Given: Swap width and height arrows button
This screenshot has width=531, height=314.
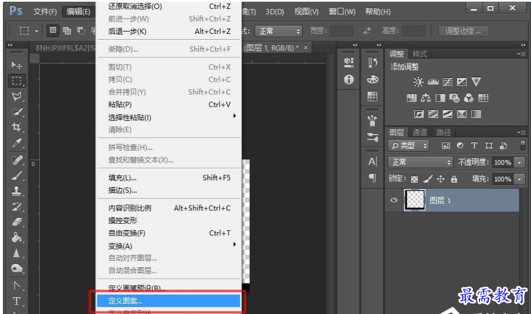Looking at the screenshot, I should pos(367,31).
